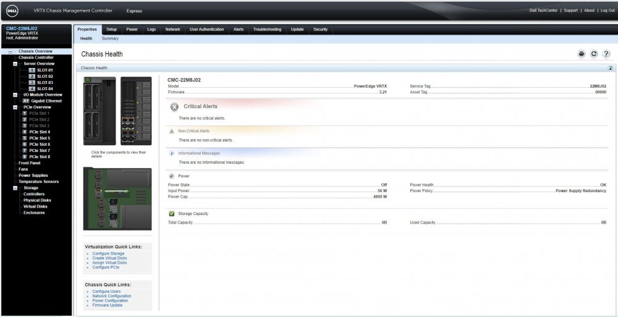Open Create Virtual Disks quick link
The image size is (618, 317).
pos(109,258)
